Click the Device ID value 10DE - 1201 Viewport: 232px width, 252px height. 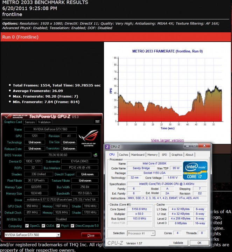tap(33, 161)
